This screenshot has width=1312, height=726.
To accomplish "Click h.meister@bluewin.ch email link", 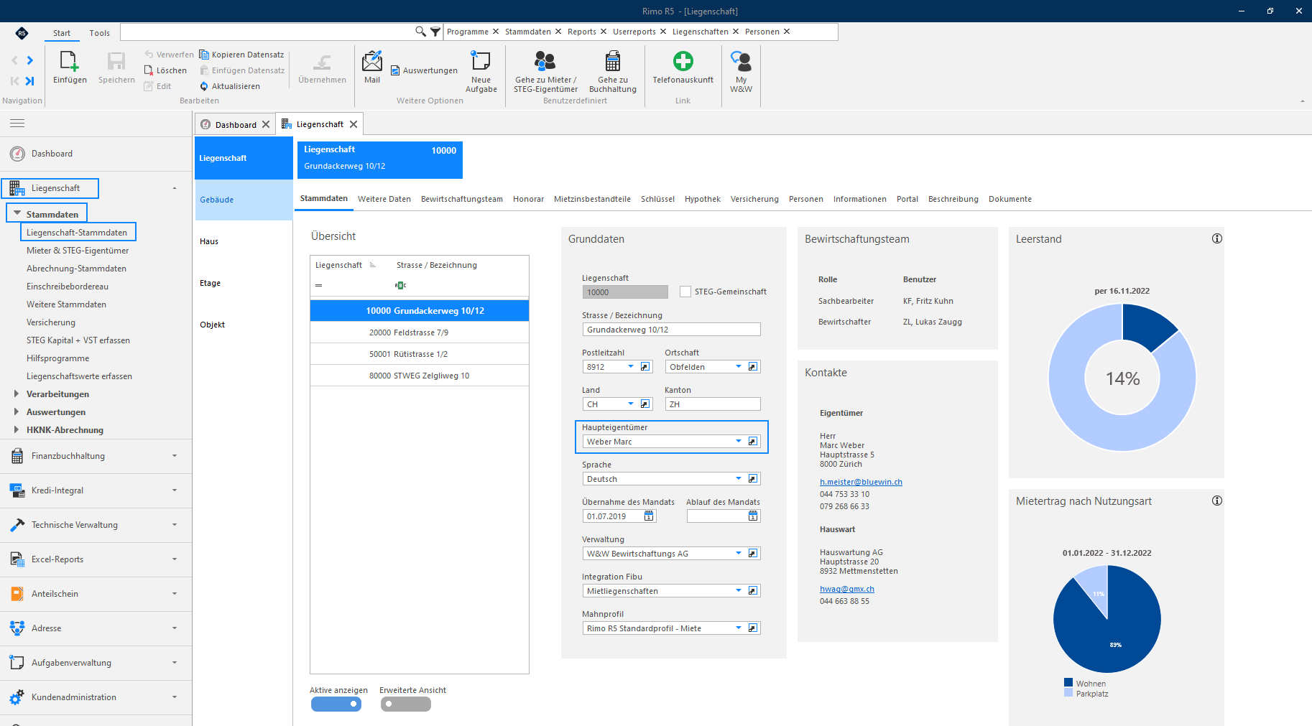I will coord(861,482).
